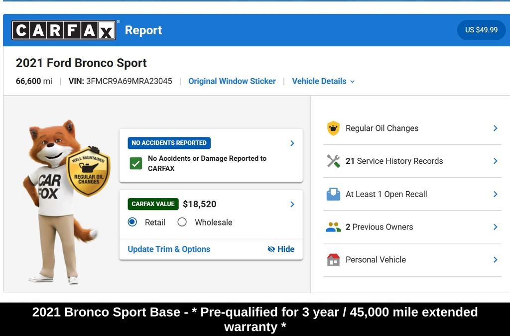Click the yellow oil-can shield icon
Viewport: 510px width, 336px height.
(x=333, y=128)
